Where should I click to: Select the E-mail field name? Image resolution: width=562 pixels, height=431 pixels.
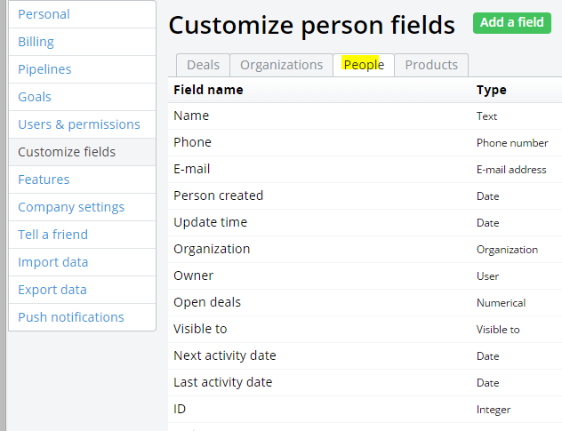tap(192, 169)
